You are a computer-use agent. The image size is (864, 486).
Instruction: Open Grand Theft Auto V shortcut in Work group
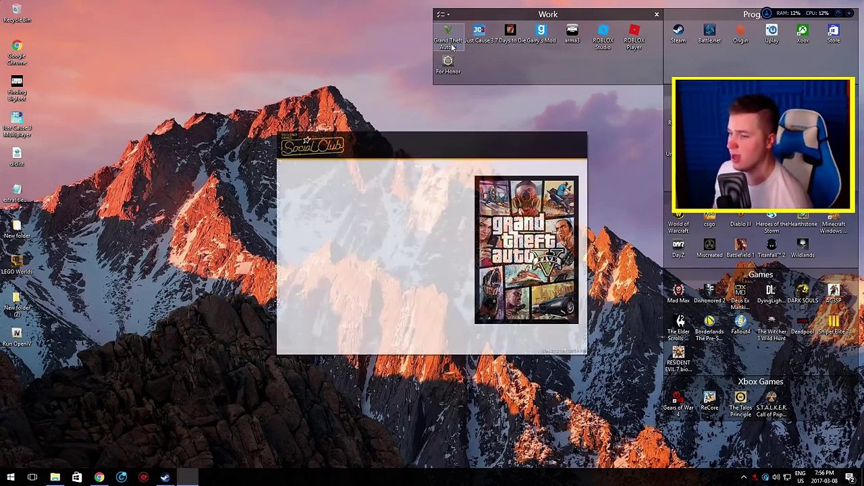tap(448, 36)
